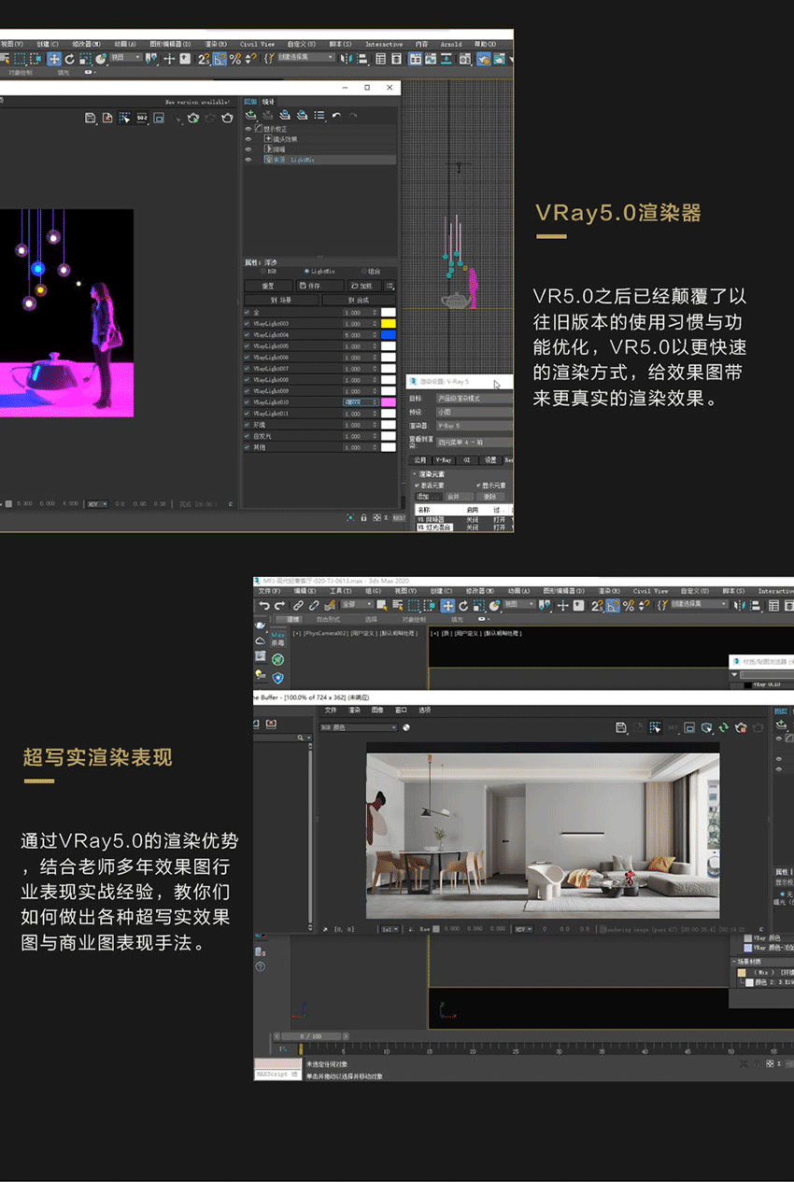Select the Move tool in lower screenshot toolbar
The image size is (794, 1182).
pos(447,606)
